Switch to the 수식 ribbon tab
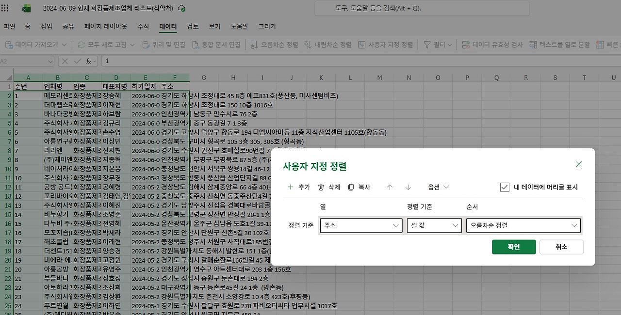 [143, 27]
